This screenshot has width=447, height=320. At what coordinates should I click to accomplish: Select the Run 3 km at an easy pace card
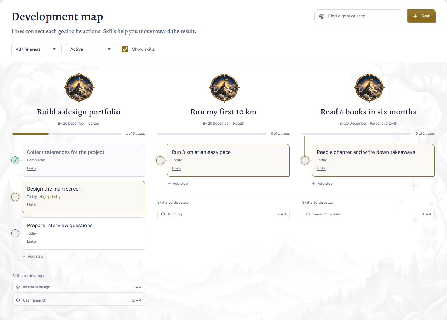pyautogui.click(x=228, y=160)
